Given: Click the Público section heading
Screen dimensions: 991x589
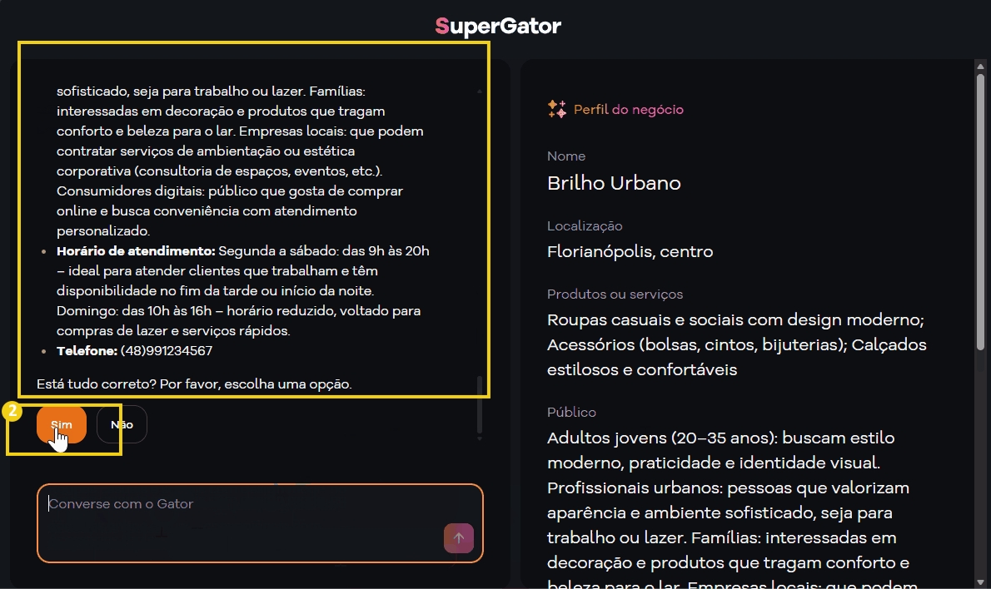Looking at the screenshot, I should tap(571, 412).
